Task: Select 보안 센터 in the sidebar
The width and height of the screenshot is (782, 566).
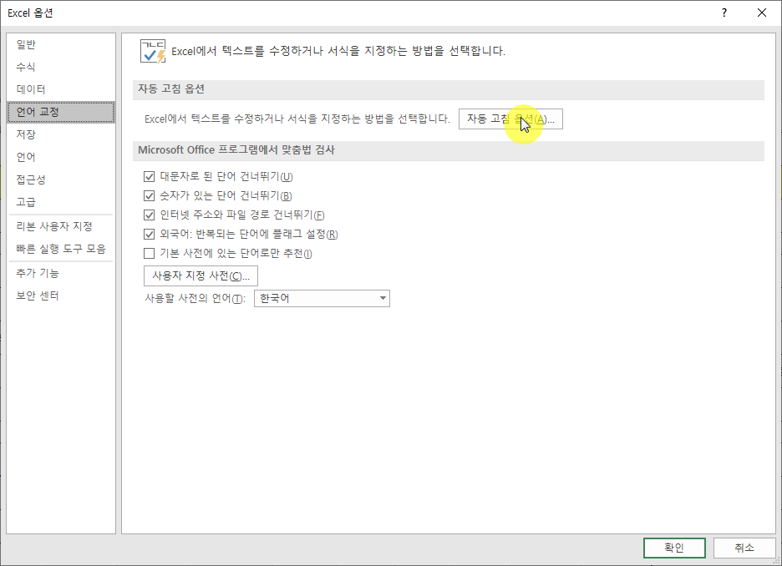Action: (61, 296)
